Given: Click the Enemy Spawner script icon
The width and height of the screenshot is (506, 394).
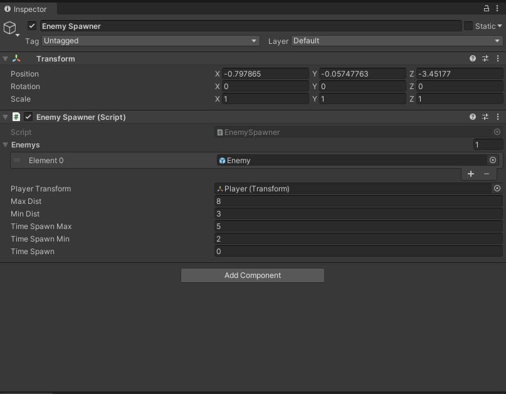Looking at the screenshot, I should (16, 117).
